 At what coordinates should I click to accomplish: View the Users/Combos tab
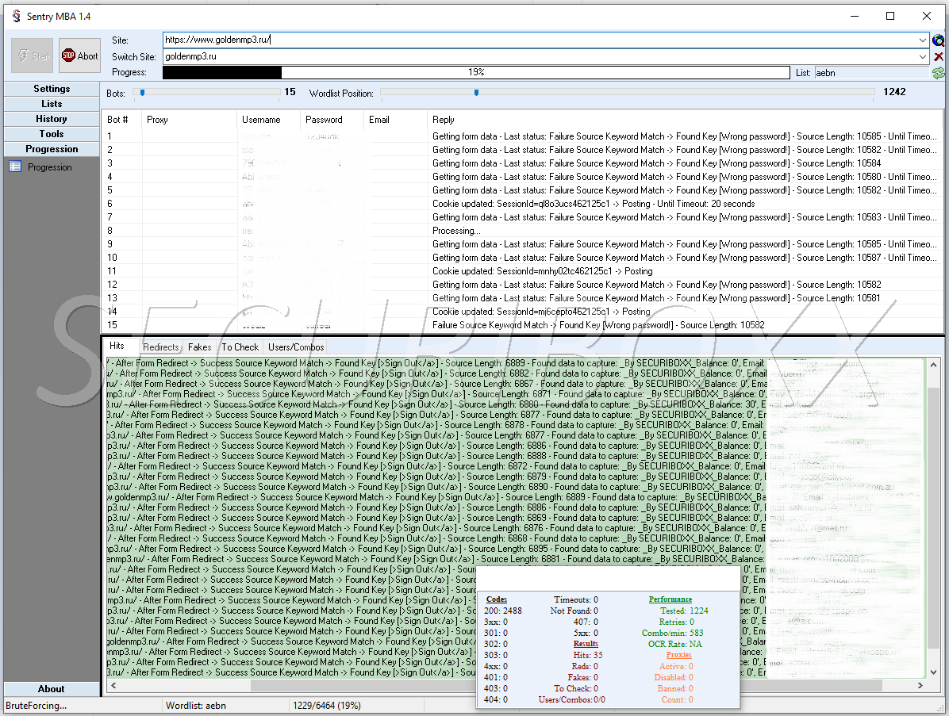pyautogui.click(x=295, y=347)
